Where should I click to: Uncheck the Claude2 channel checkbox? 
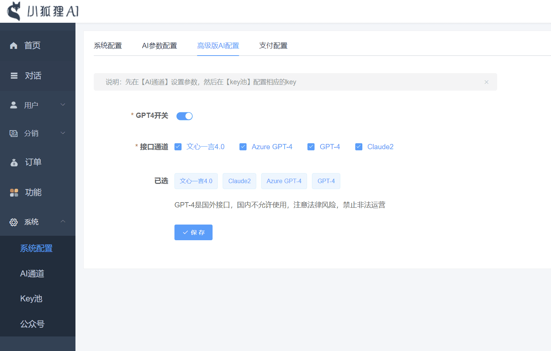tap(359, 147)
